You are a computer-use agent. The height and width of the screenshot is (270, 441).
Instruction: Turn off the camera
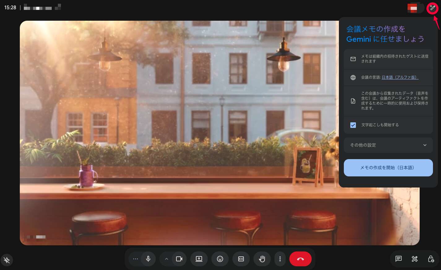[179, 259]
